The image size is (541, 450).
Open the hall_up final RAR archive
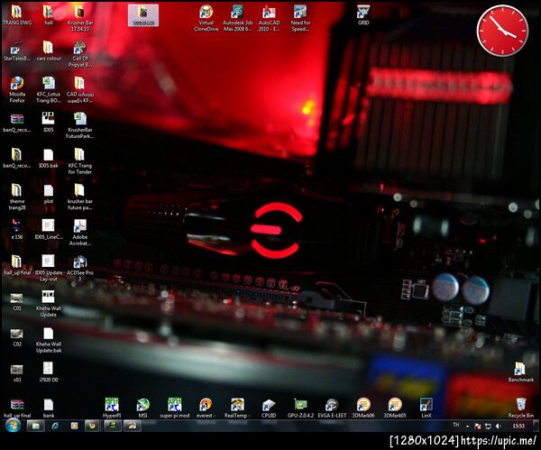point(16,408)
